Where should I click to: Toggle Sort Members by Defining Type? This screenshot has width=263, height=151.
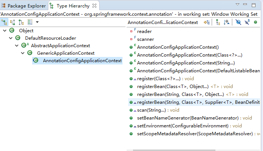(226, 22)
